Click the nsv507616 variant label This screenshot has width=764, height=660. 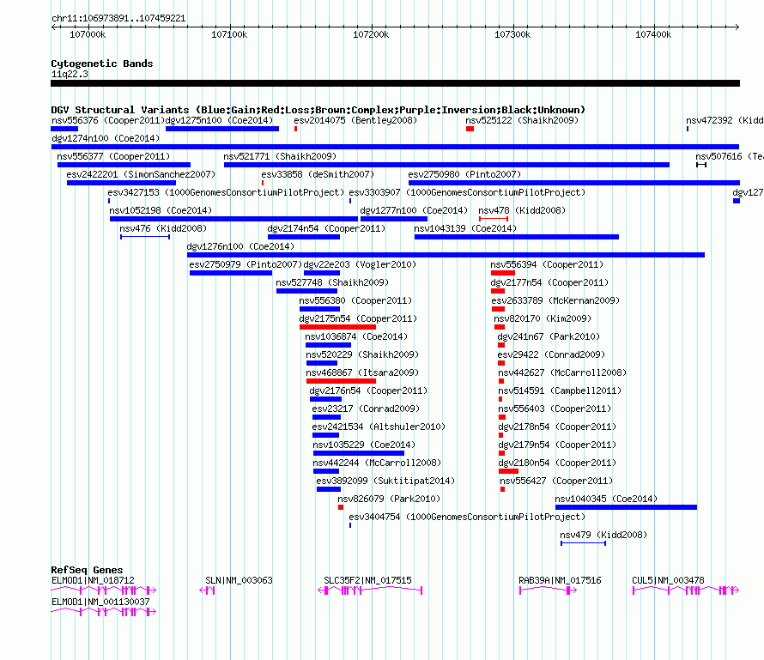click(730, 156)
